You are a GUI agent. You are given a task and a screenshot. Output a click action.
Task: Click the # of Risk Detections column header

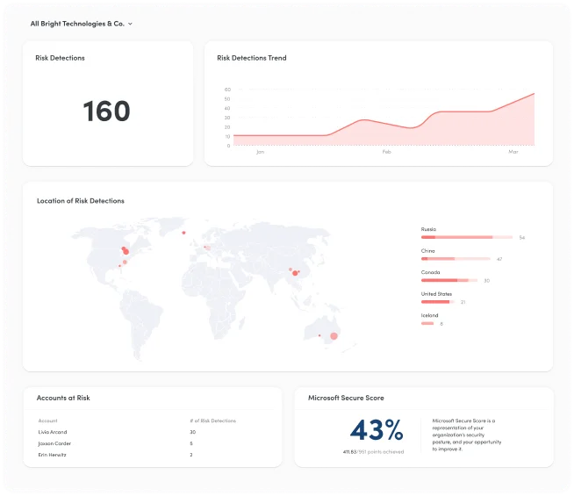click(212, 421)
